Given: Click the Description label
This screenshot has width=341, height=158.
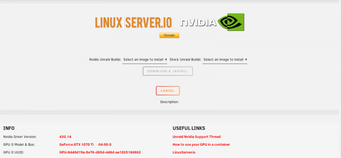Looking at the screenshot, I should [169, 102].
